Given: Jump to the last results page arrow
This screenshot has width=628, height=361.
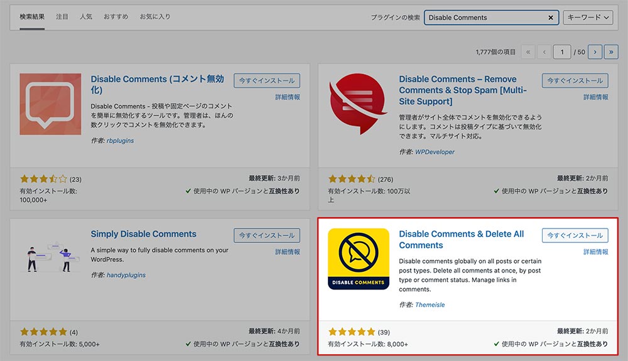Looking at the screenshot, I should coord(610,52).
